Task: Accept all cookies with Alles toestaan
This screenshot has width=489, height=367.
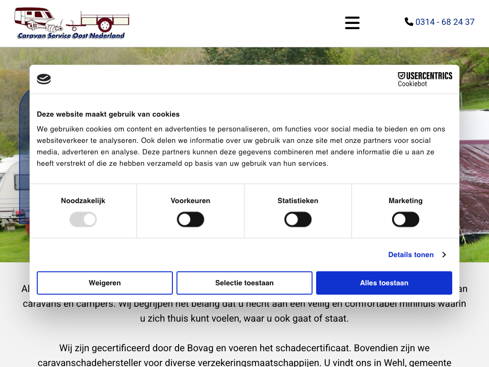Action: click(384, 283)
